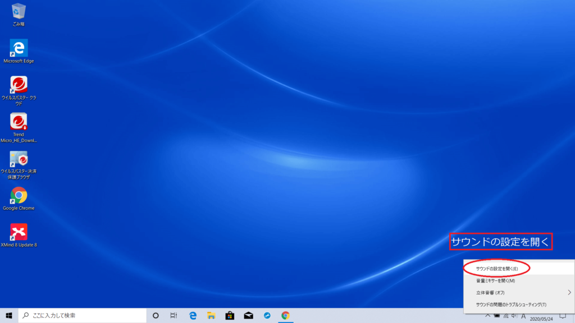Select the XMind 8 Update 8 desktop shortcut

pos(19,236)
